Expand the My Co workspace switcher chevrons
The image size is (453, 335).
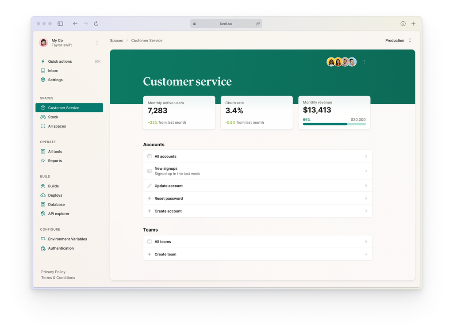click(x=96, y=42)
